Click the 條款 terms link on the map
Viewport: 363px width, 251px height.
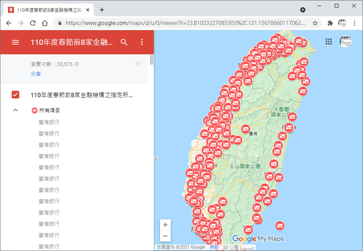(x=214, y=247)
